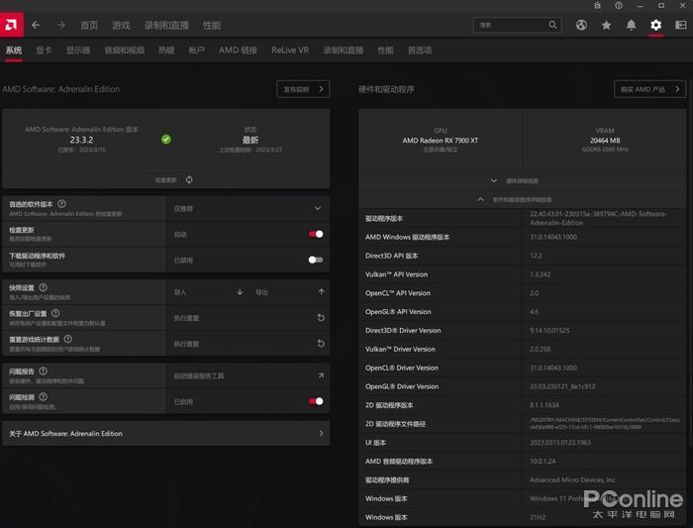Click help icon next to 问题检测
The image size is (693, 528).
[44, 396]
